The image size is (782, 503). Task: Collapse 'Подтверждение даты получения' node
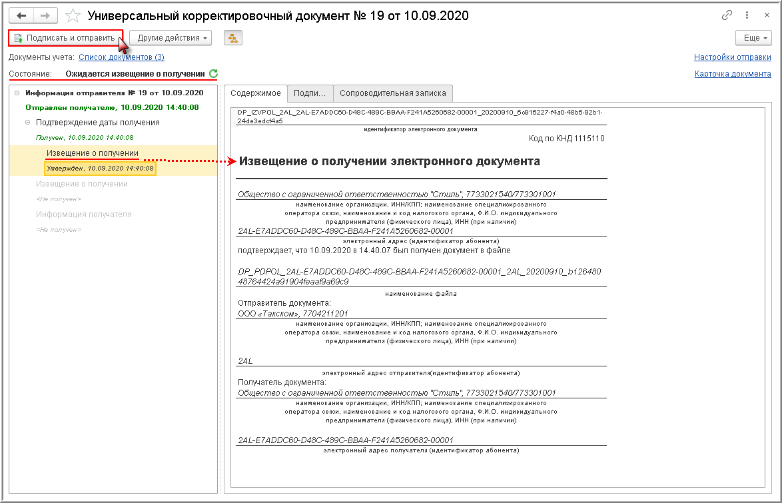(x=28, y=123)
